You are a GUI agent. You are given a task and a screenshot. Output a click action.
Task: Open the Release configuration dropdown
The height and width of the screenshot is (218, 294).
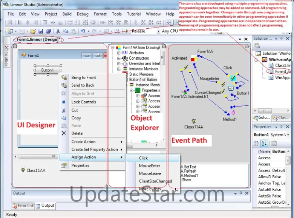158,31
